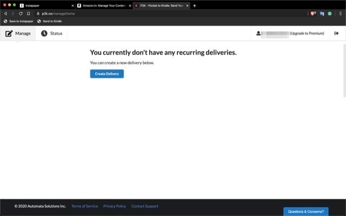This screenshot has width=346, height=216.
Task: Click the user profile icon
Action: tap(259, 33)
